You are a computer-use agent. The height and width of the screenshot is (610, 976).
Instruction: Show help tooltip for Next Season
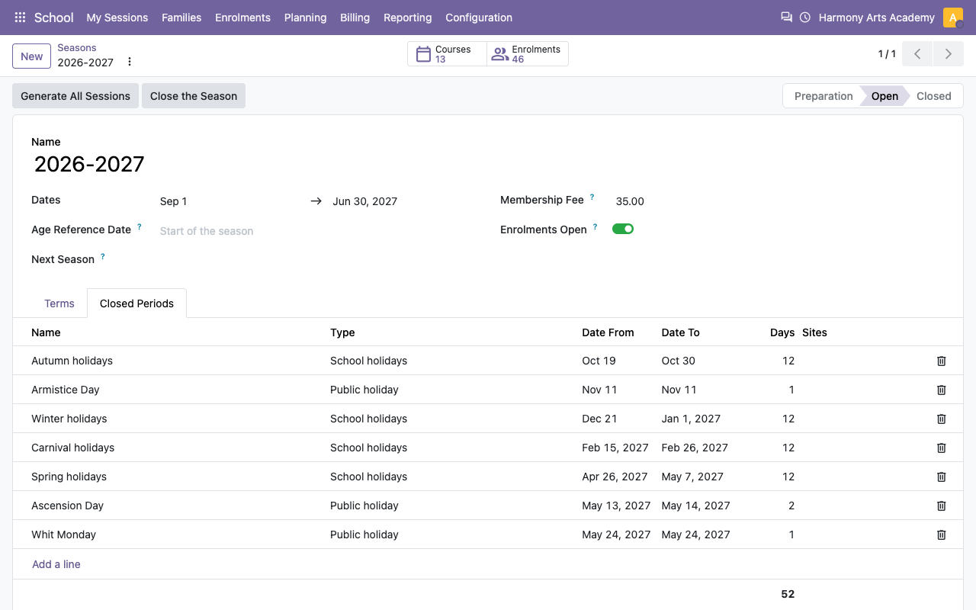[102, 257]
